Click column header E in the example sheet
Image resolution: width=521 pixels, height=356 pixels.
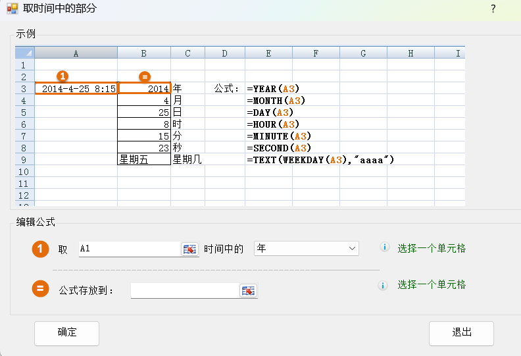coord(268,53)
